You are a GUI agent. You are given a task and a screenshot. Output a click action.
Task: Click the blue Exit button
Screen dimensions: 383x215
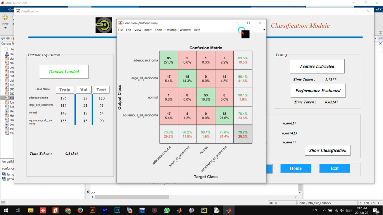(335, 168)
